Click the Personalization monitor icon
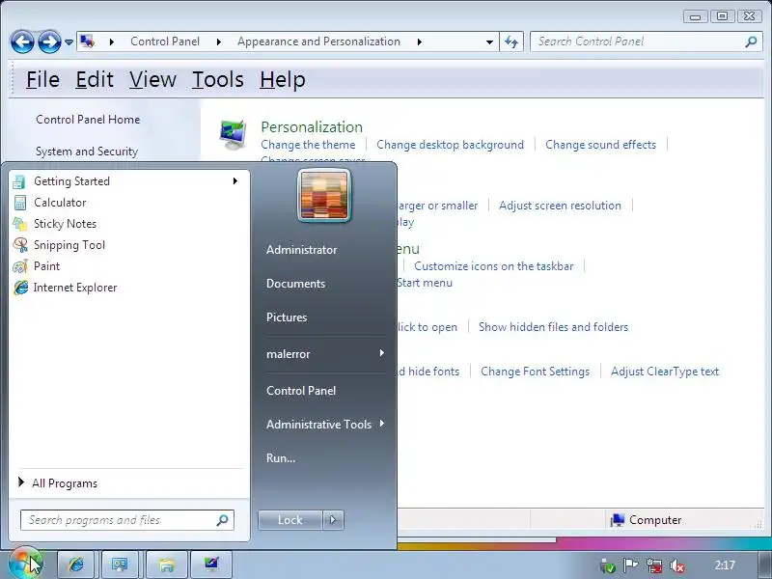The image size is (772, 579). coord(233,135)
